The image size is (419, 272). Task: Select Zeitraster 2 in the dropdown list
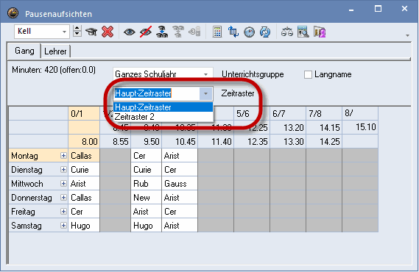tap(163, 117)
